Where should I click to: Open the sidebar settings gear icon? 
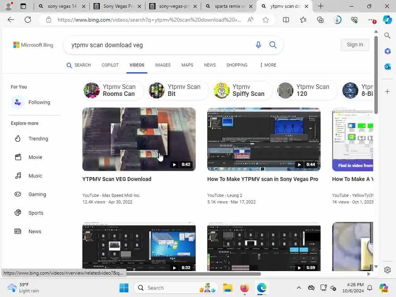click(x=387, y=270)
